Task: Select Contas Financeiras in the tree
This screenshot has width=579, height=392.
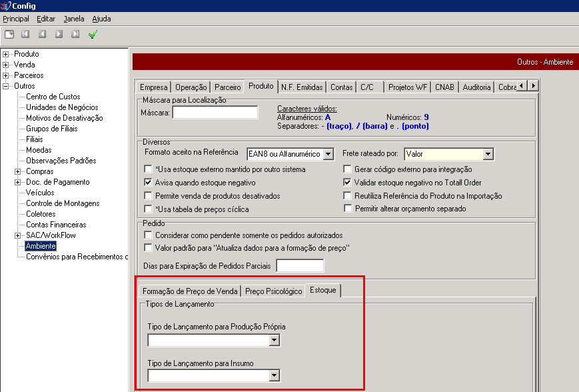Action: (56, 225)
